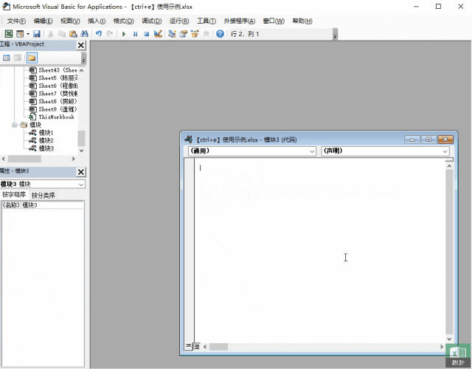Open the 帮助(H) menu
Screen dimensions: 472x369
coord(302,21)
